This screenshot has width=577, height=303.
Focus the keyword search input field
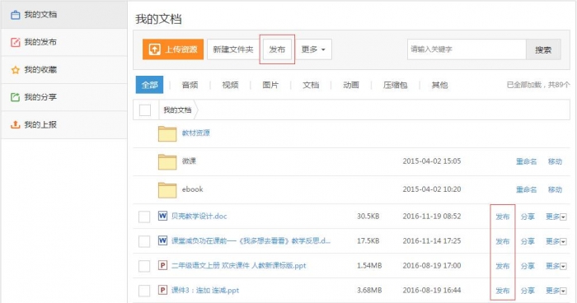[467, 49]
